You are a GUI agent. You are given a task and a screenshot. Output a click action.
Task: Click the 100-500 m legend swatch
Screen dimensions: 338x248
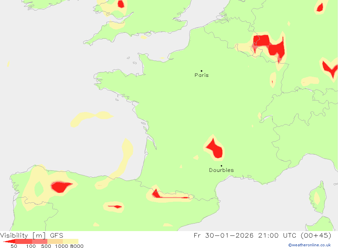(x=40, y=242)
